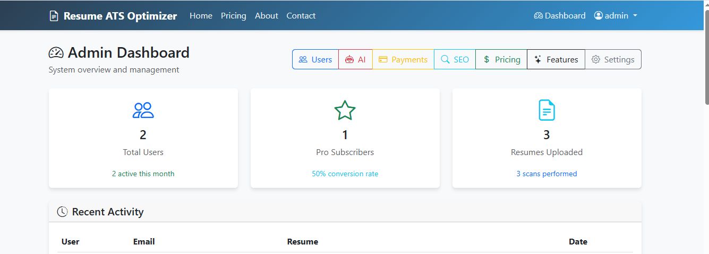
Task: Click the blue people icon in Total Users card
Action: point(143,110)
